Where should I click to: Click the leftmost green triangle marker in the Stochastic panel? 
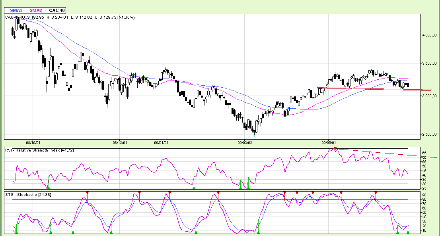coord(16,232)
